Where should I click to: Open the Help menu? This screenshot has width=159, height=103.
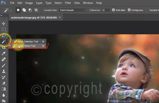click(x=99, y=3)
